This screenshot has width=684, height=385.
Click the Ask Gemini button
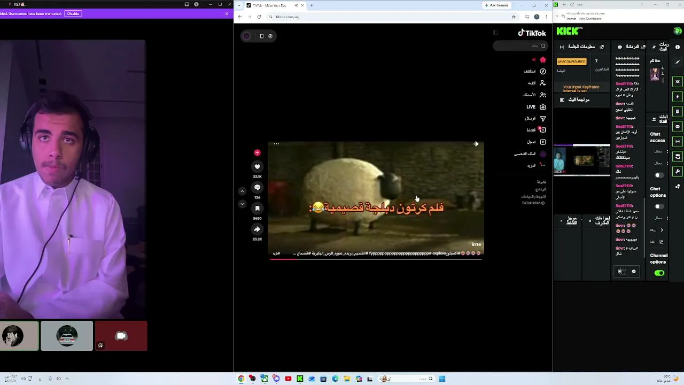pyautogui.click(x=496, y=5)
